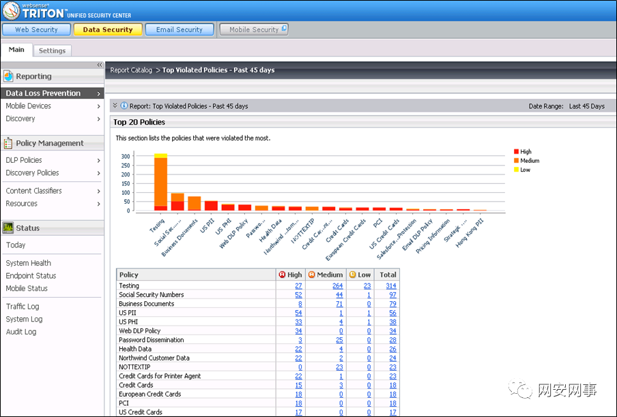Expand the Data Loss Prevention submenu
Screen dimensions: 617x417
click(x=98, y=93)
